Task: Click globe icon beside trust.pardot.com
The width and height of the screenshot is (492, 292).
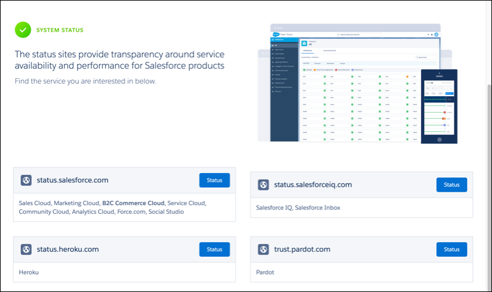Action: (x=263, y=249)
